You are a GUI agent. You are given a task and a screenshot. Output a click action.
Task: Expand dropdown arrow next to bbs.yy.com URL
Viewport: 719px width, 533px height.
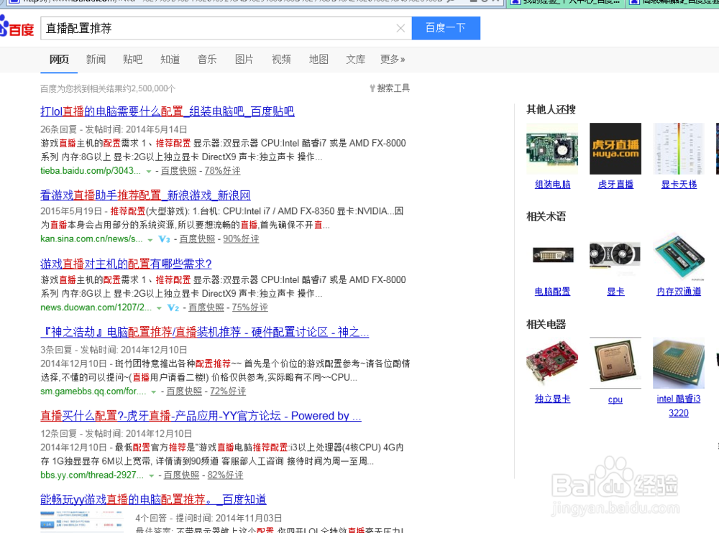pyautogui.click(x=151, y=476)
